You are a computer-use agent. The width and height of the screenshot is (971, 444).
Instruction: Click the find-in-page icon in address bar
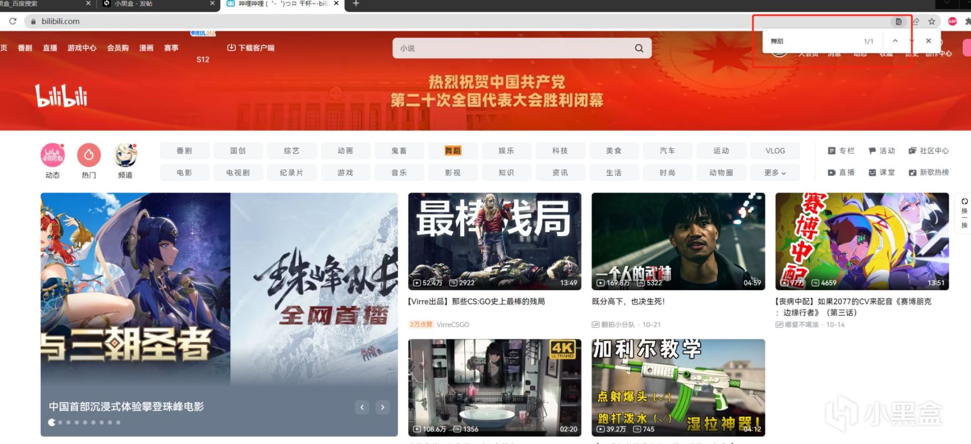[x=898, y=21]
